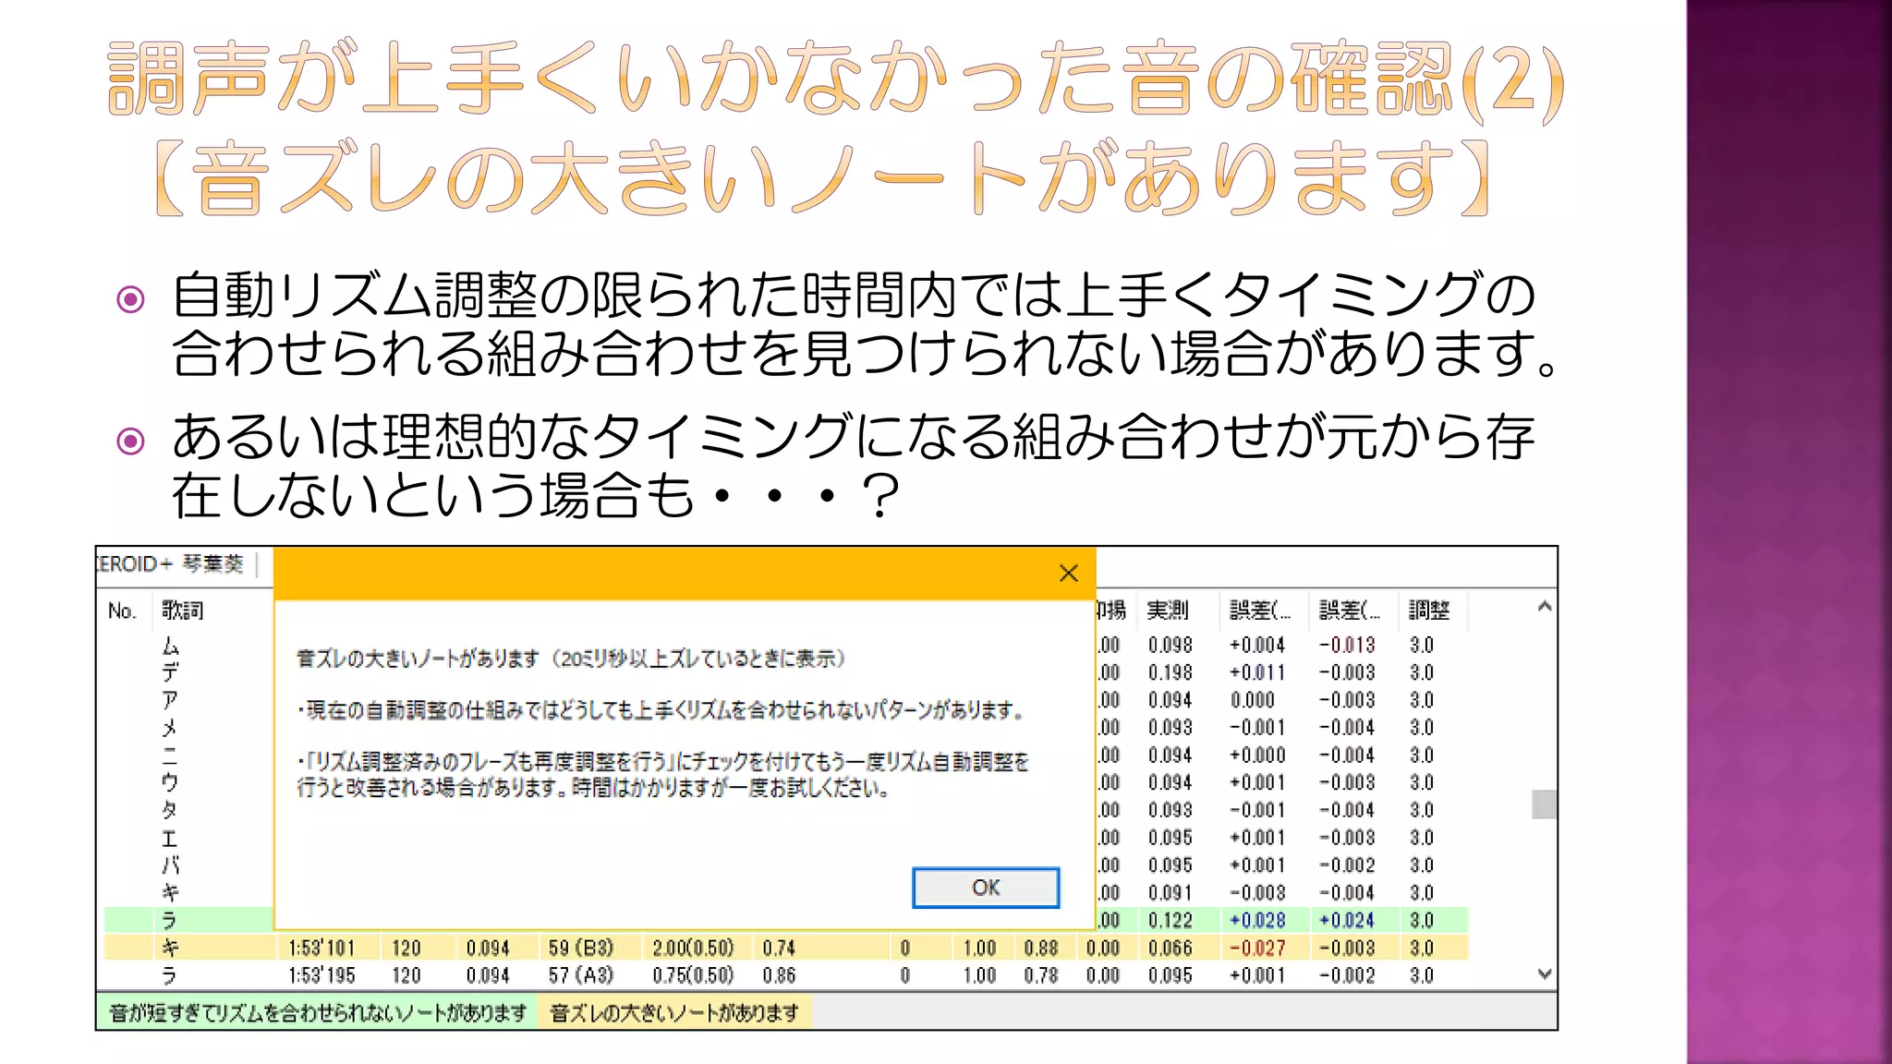Click the measured value 0.098

1170,646
